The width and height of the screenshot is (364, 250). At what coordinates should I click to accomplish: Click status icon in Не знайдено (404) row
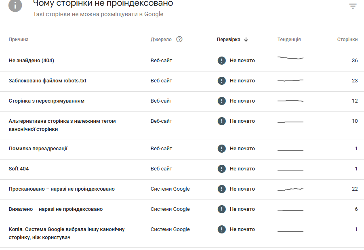tap(221, 61)
